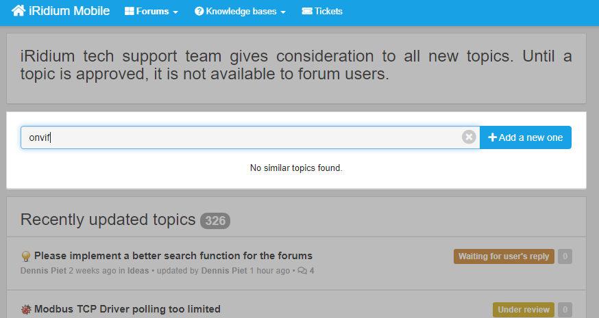Click the Recently updated topics heading
Viewport: 599px width, 318px height.
pyautogui.click(x=108, y=220)
